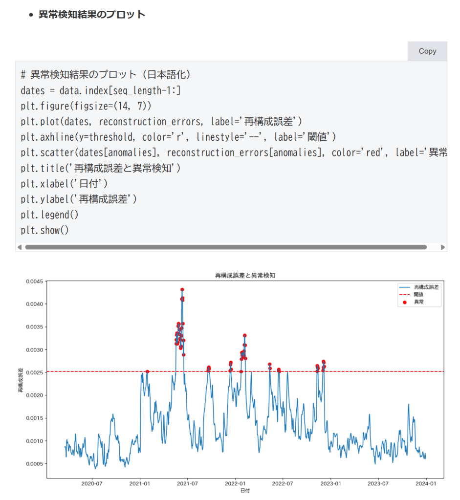Click the Copy button above the code
The image size is (460, 500).
tap(427, 51)
